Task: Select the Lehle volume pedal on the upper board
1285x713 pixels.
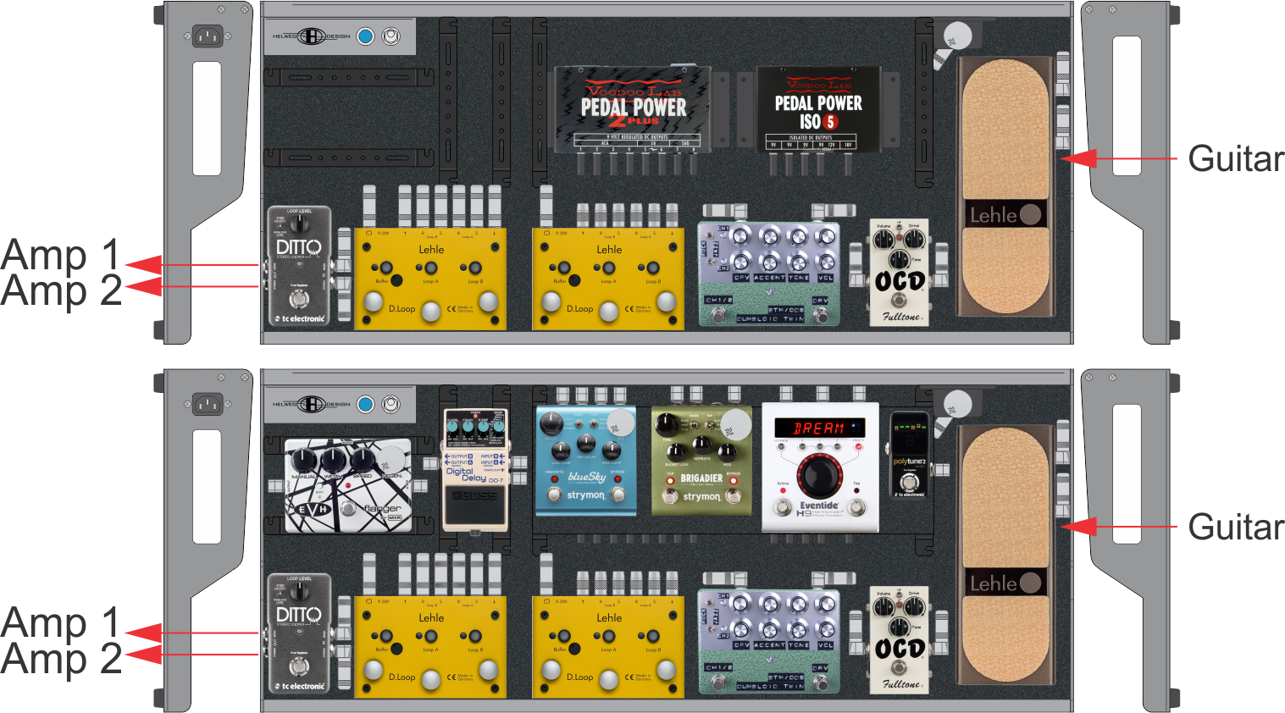Action: click(x=1005, y=186)
